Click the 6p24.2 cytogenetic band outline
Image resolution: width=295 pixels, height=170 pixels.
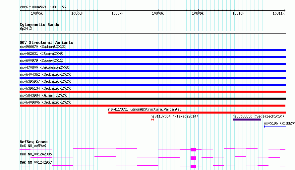[x=152, y=32]
